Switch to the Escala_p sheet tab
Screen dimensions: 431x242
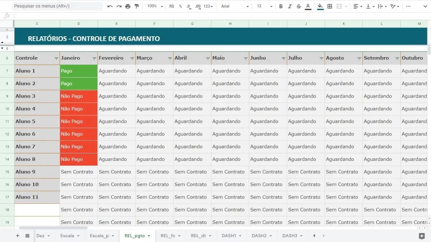102,236
